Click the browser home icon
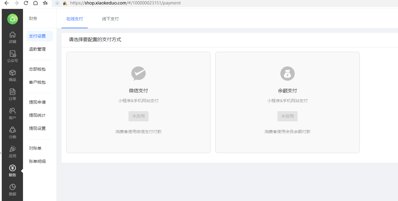The width and height of the screenshot is (398, 201). 36,3
